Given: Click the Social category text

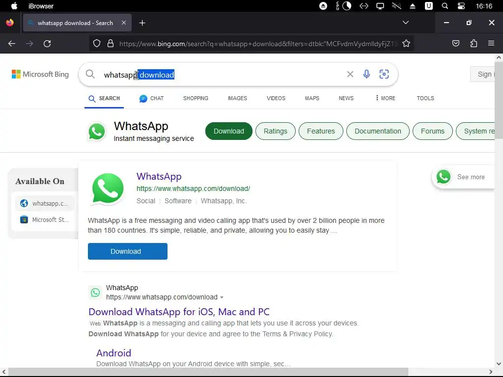Looking at the screenshot, I should click(146, 201).
